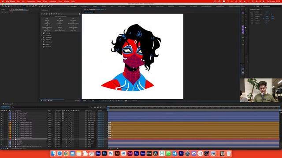The image size is (282, 158).
Task: Select the Selection arrow tool
Action: [x=6, y=6]
